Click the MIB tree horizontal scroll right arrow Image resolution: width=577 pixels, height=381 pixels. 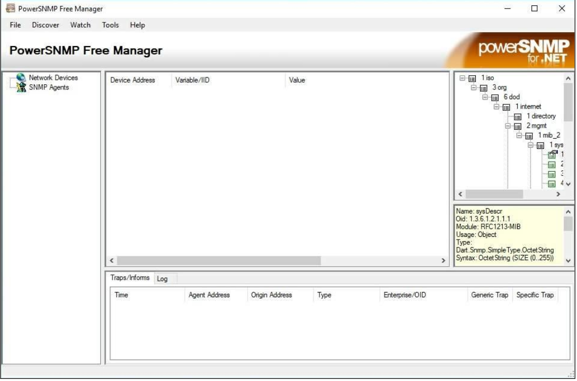(x=558, y=194)
